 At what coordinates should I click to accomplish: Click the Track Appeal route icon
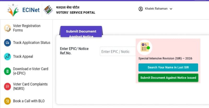(7, 56)
